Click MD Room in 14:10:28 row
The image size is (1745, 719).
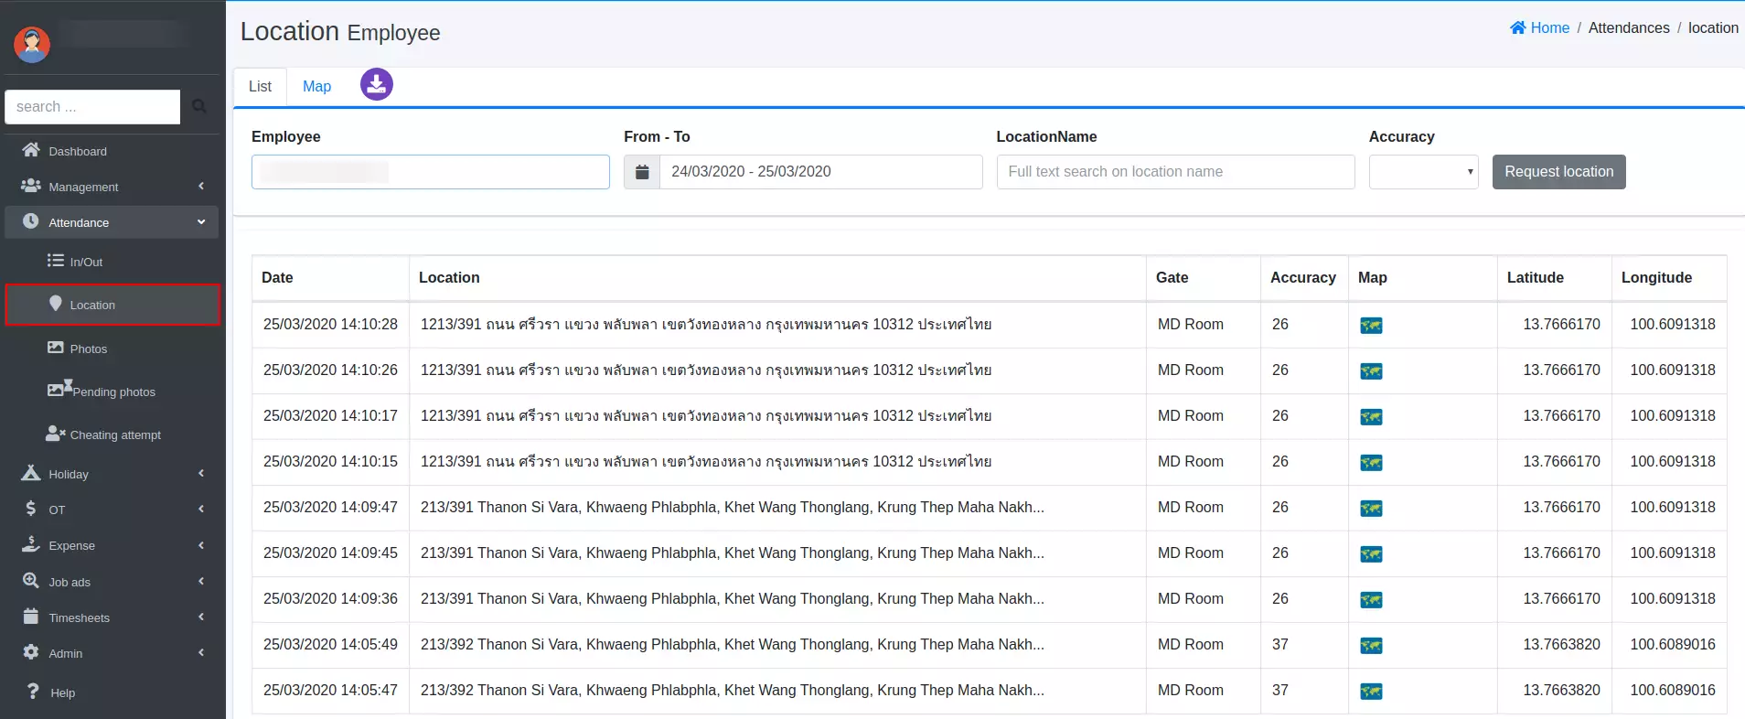pyautogui.click(x=1190, y=324)
